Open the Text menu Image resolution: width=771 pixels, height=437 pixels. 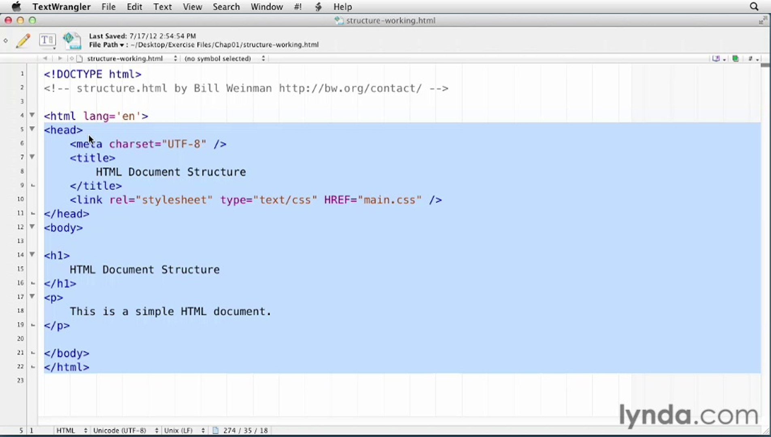pos(162,7)
